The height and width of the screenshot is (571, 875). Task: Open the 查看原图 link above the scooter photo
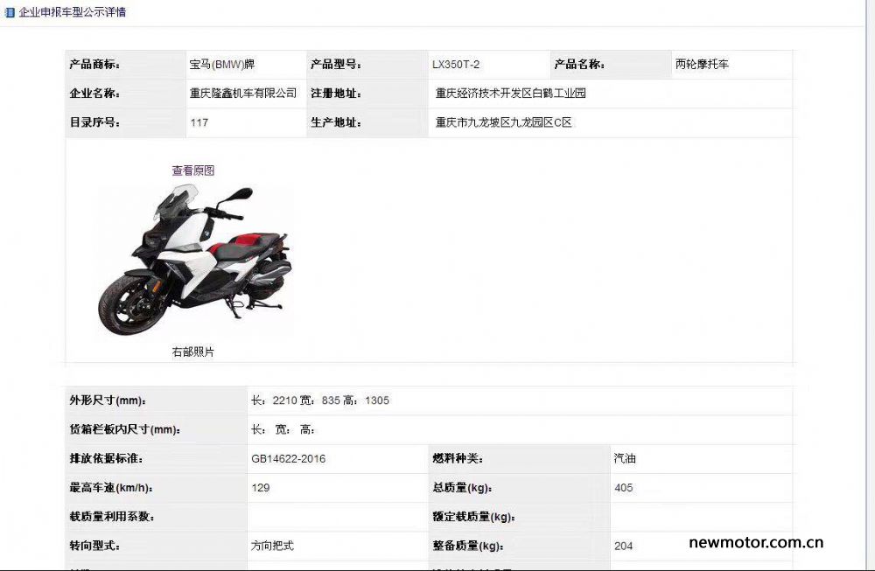tap(193, 170)
